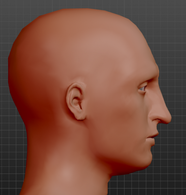
Task: Click the lower lip on the head
Action: [x=151, y=141]
